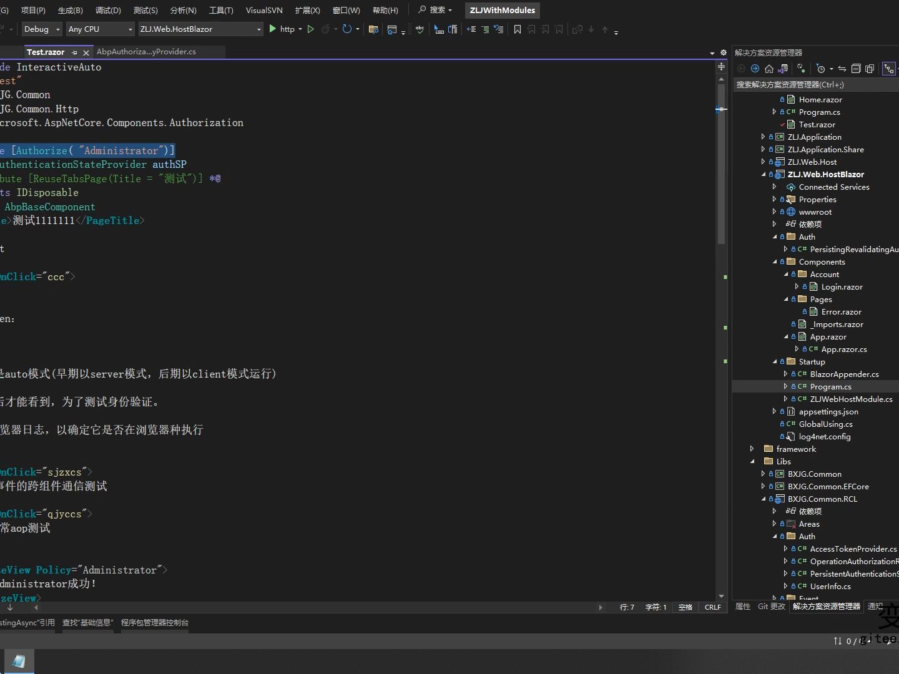
Task: Open the http launch profile dropdown arrow
Action: (300, 29)
